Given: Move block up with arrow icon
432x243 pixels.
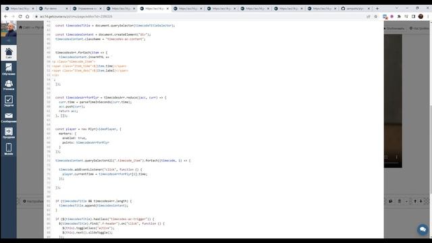Looking at the screenshot, I should coord(415,201).
